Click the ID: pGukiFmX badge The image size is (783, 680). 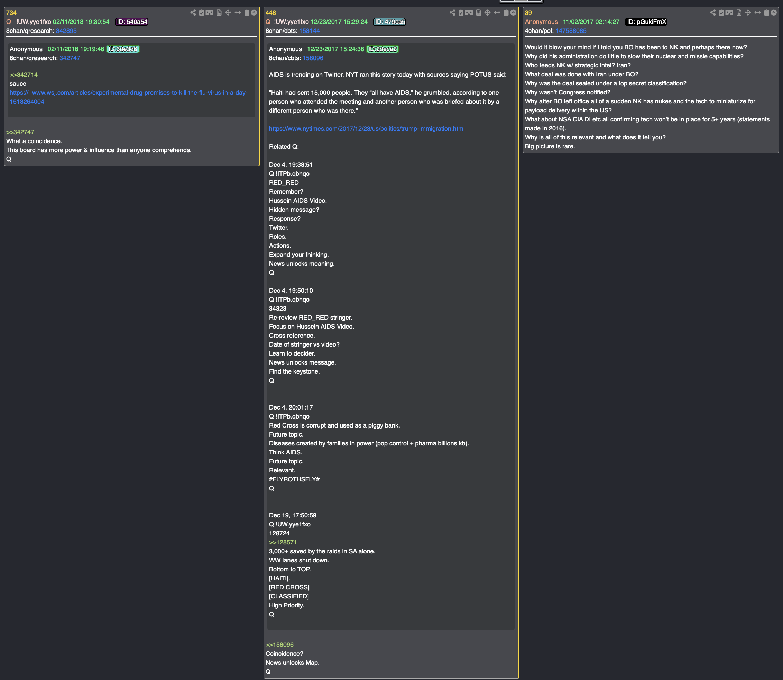coord(646,22)
